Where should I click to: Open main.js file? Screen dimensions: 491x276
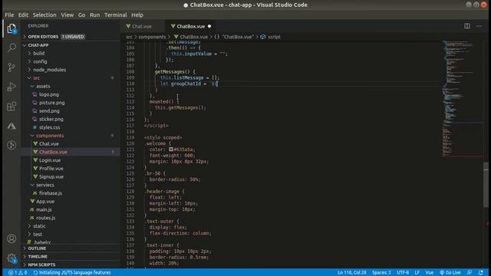(71, 209)
